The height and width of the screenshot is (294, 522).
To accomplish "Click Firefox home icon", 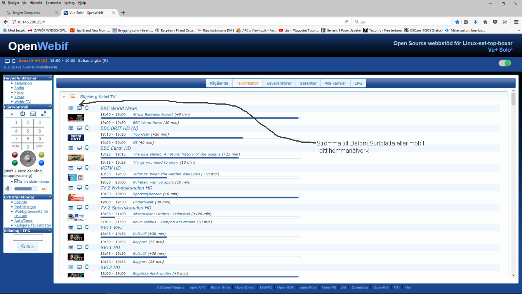I will point(485,22).
